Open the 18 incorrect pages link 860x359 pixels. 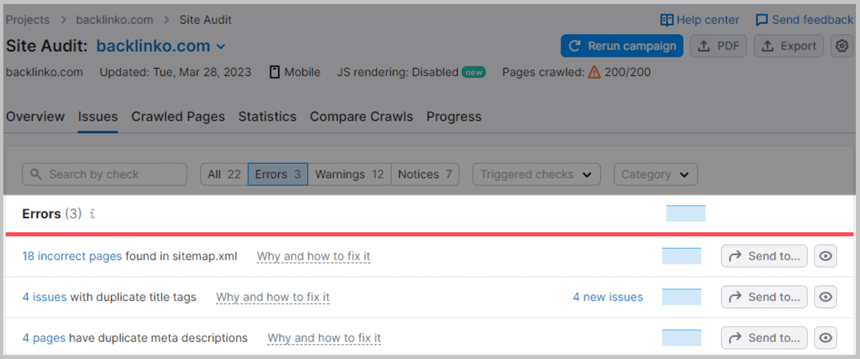[72, 256]
